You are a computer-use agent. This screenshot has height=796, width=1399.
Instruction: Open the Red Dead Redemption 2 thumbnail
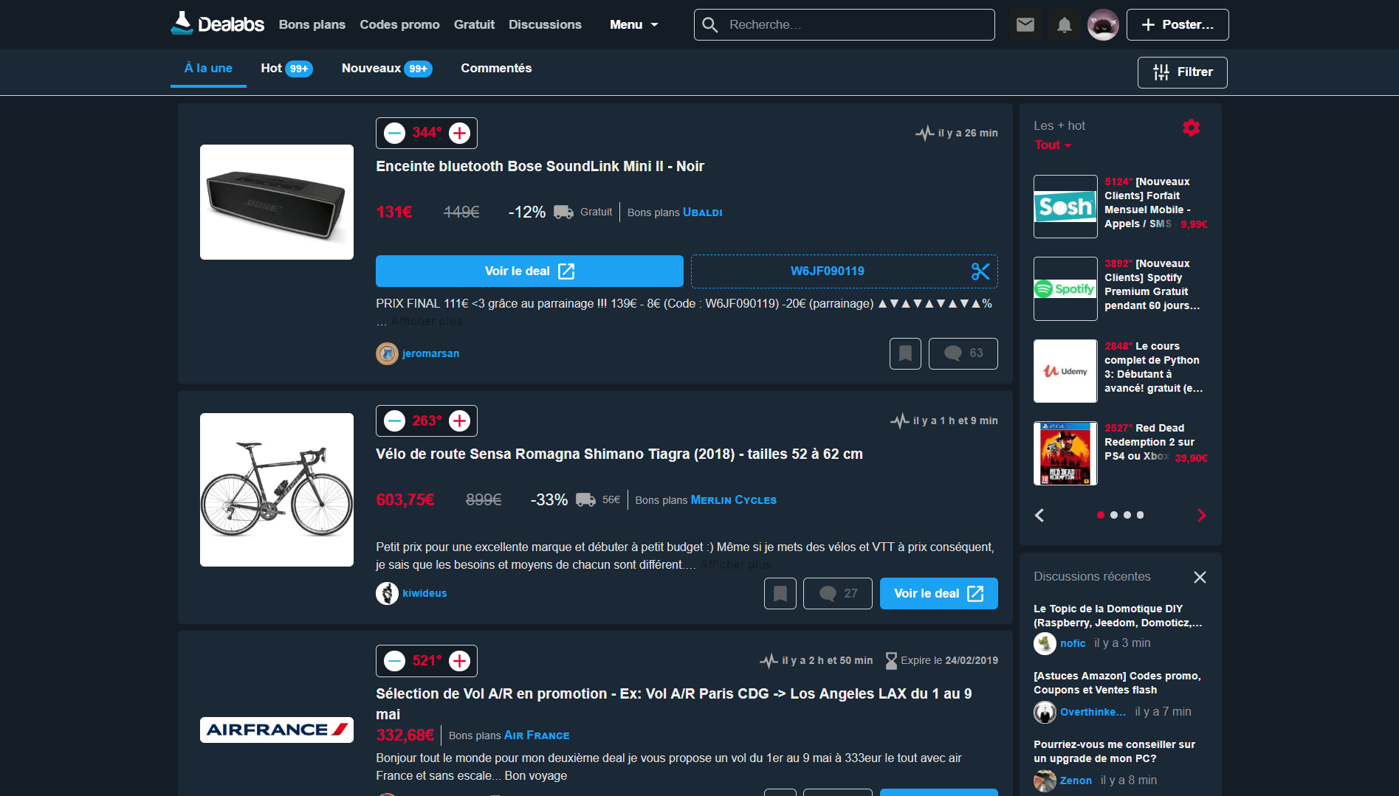(x=1065, y=453)
